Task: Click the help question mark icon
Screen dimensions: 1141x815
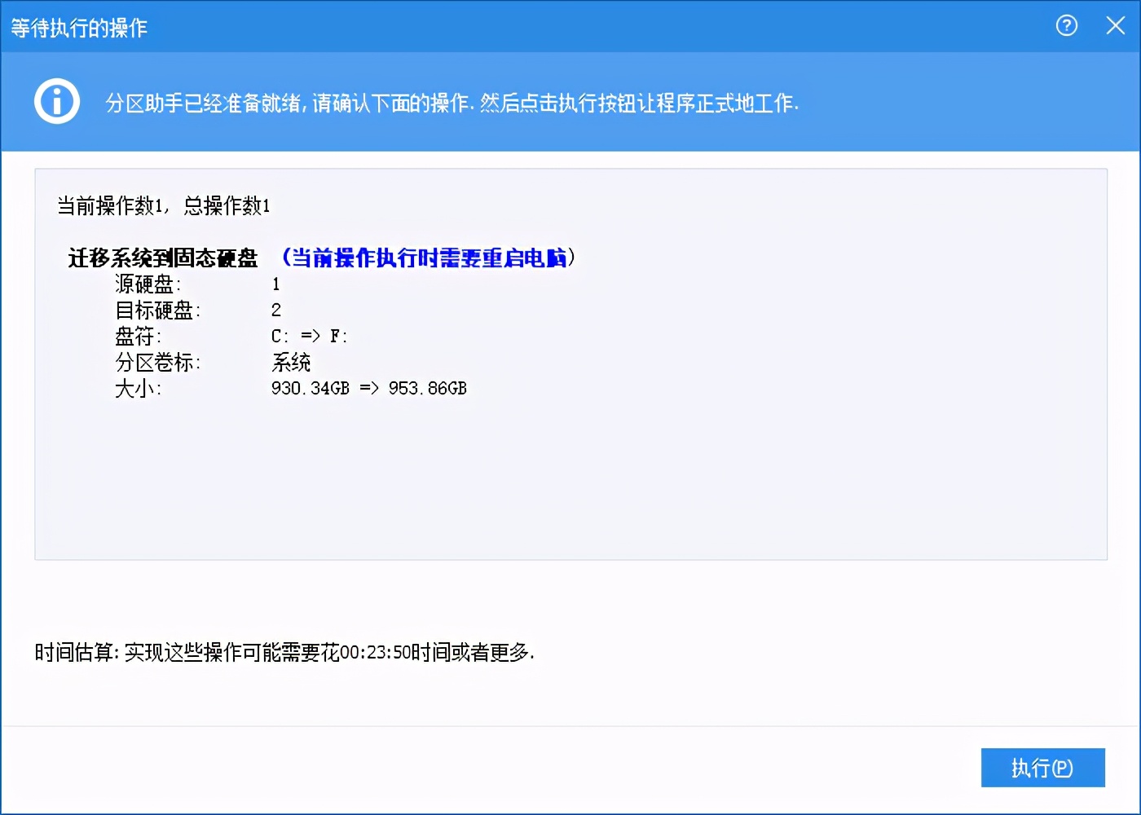Action: click(x=1066, y=26)
